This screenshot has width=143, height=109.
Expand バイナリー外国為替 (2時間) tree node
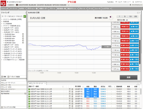pyautogui.click(x=2, y=19)
